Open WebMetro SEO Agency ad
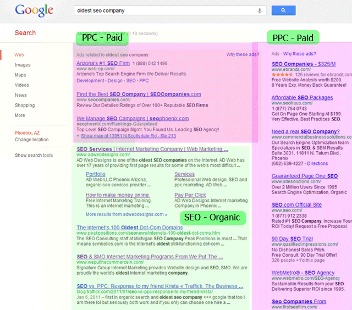The height and width of the screenshot is (310, 352). coord(303,273)
